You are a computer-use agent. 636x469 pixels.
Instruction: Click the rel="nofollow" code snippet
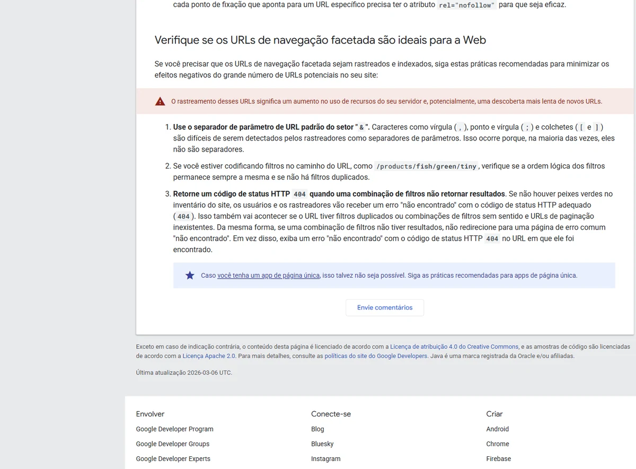point(467,5)
